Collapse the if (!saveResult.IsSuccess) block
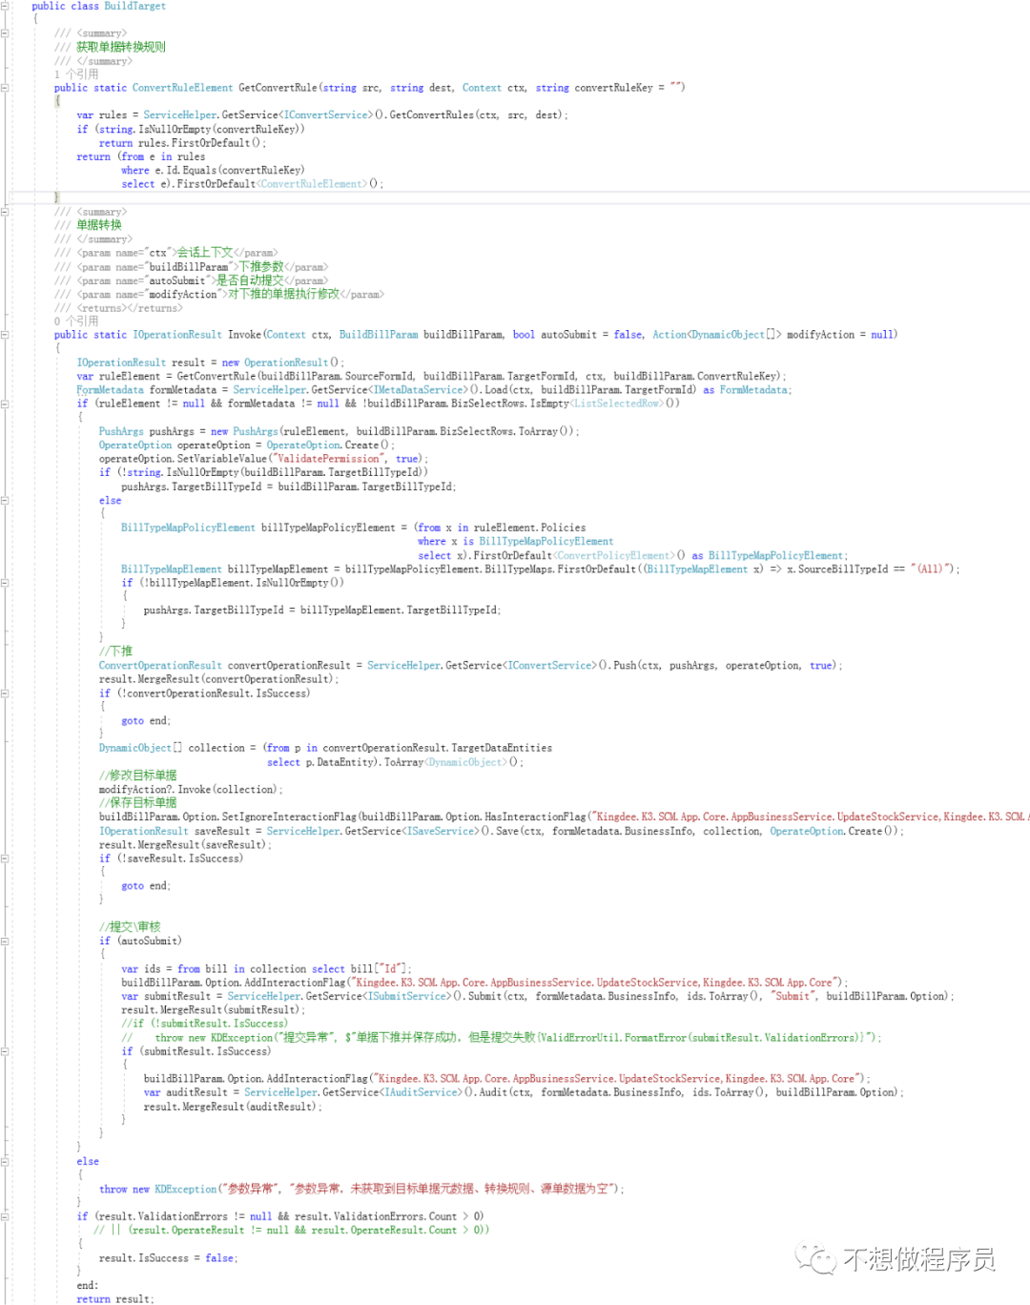The image size is (1030, 1305). tap(5, 858)
